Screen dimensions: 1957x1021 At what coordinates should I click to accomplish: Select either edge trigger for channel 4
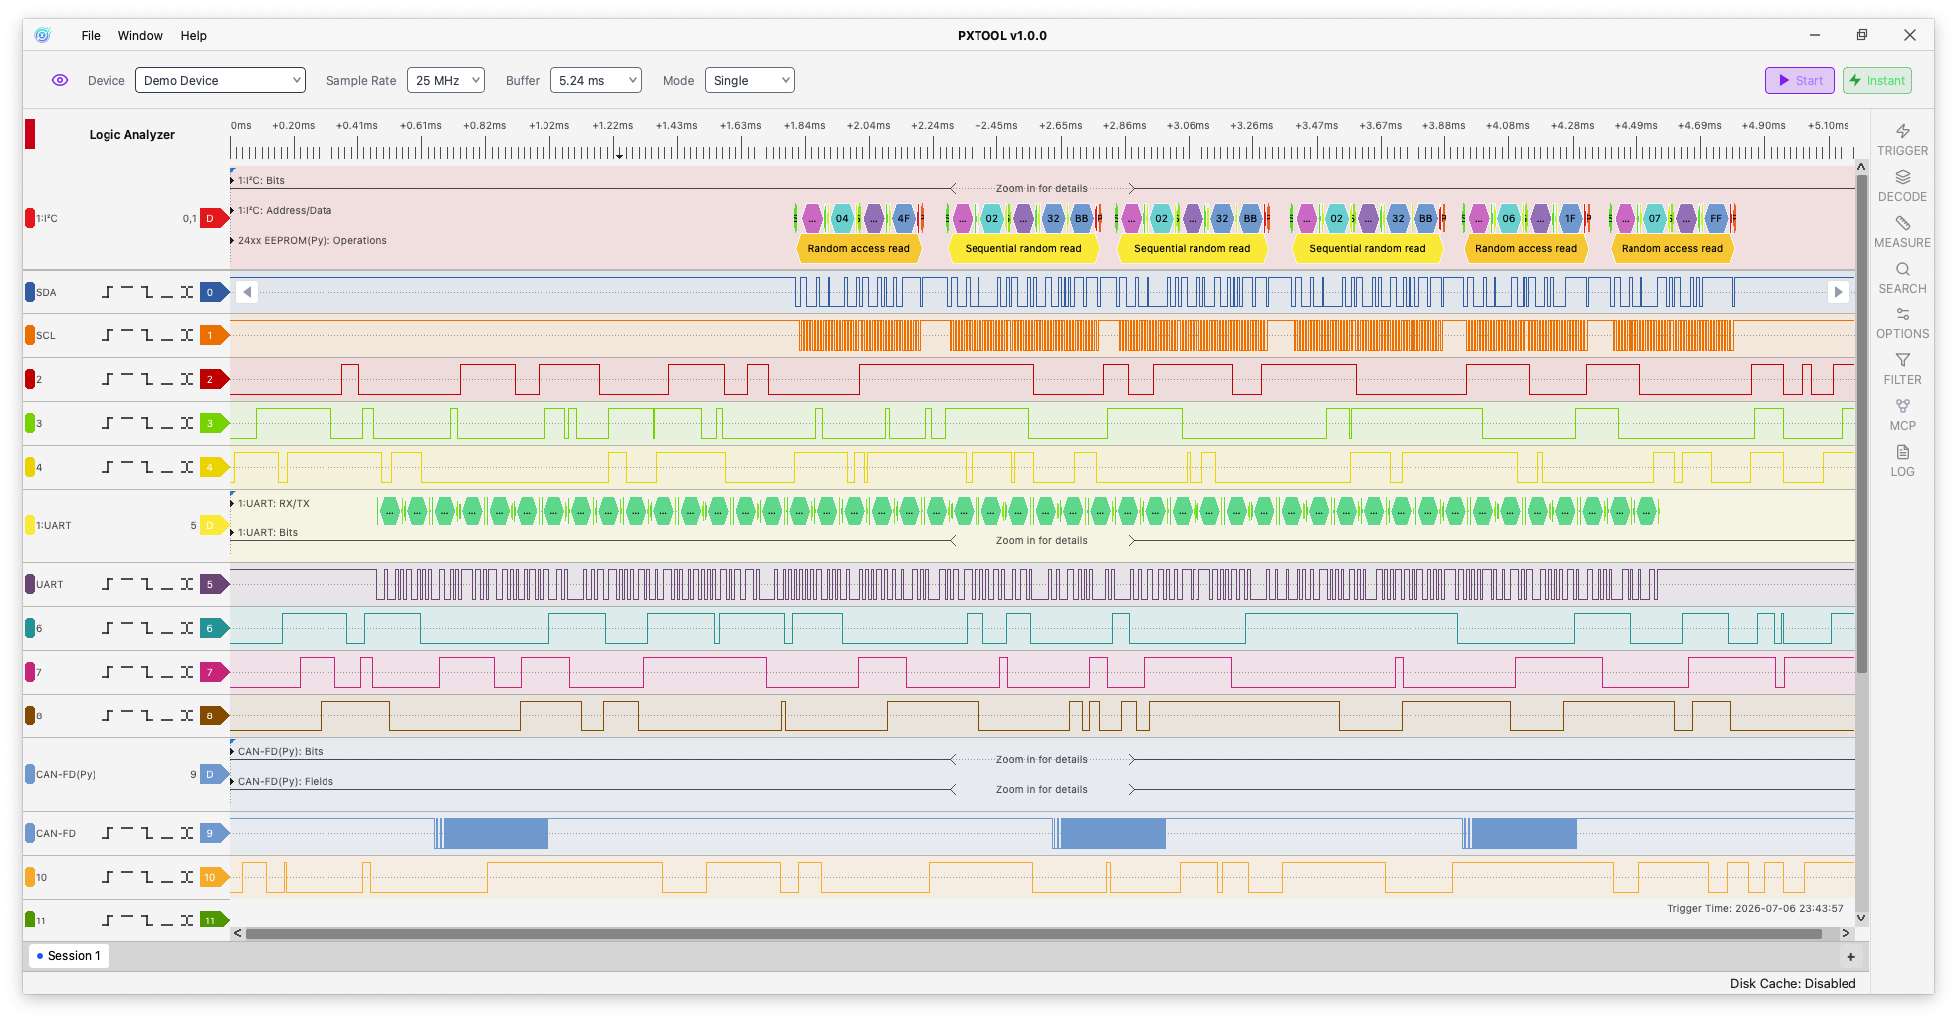[187, 467]
